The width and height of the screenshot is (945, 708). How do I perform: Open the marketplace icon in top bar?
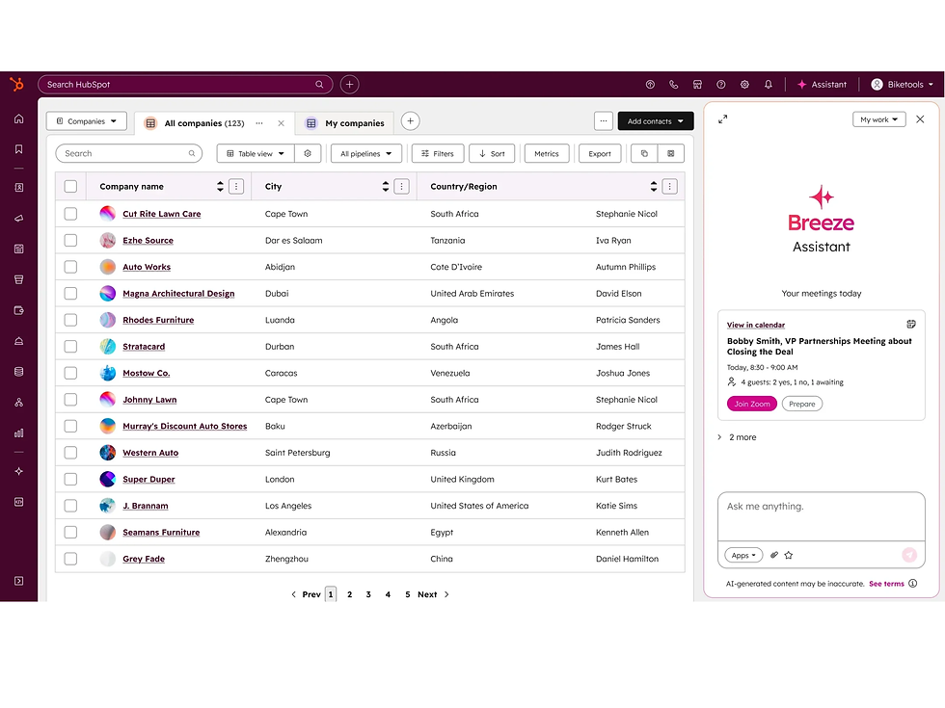tap(697, 85)
